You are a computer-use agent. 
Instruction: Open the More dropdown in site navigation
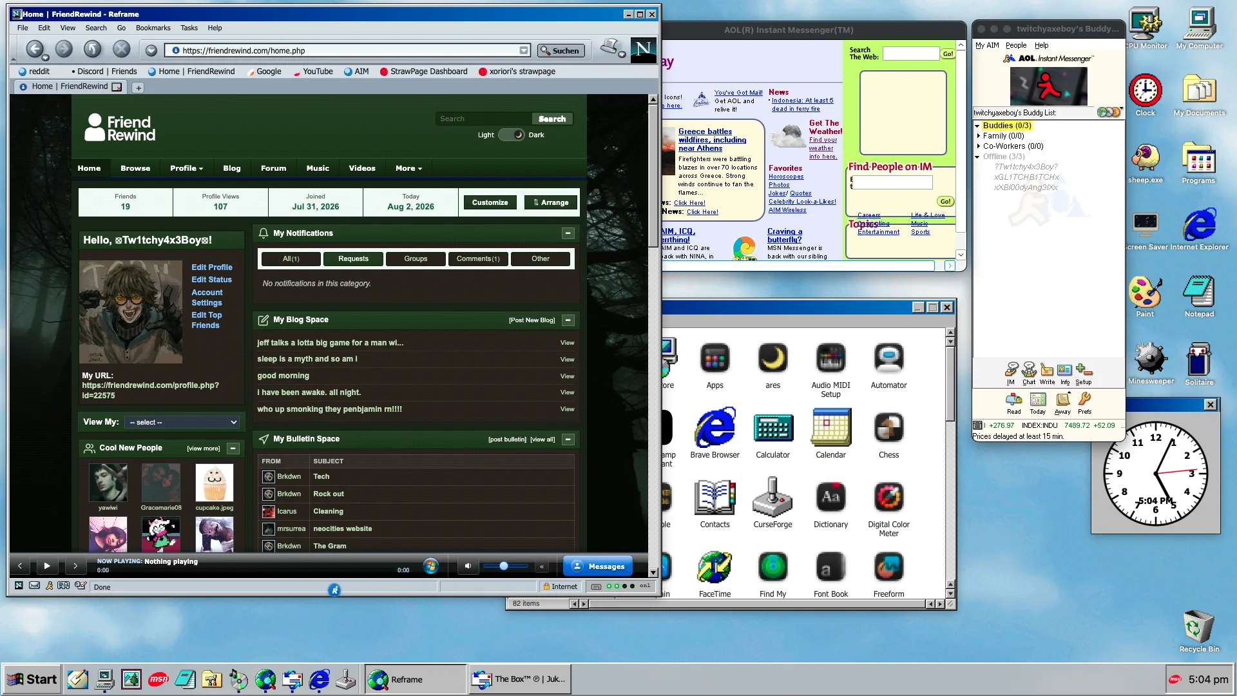coord(408,168)
